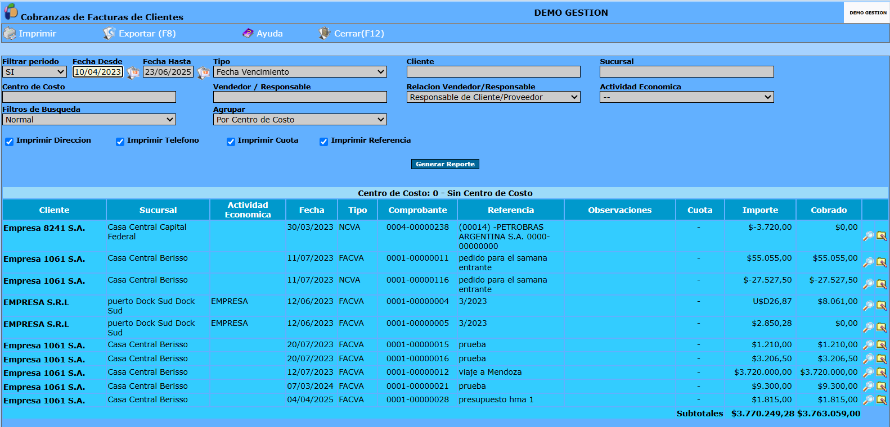Open Ayuda from the toolbar
The height and width of the screenshot is (427, 890).
[263, 34]
